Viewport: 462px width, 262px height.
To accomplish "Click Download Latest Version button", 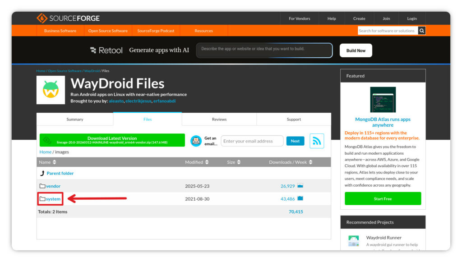I will point(112,140).
